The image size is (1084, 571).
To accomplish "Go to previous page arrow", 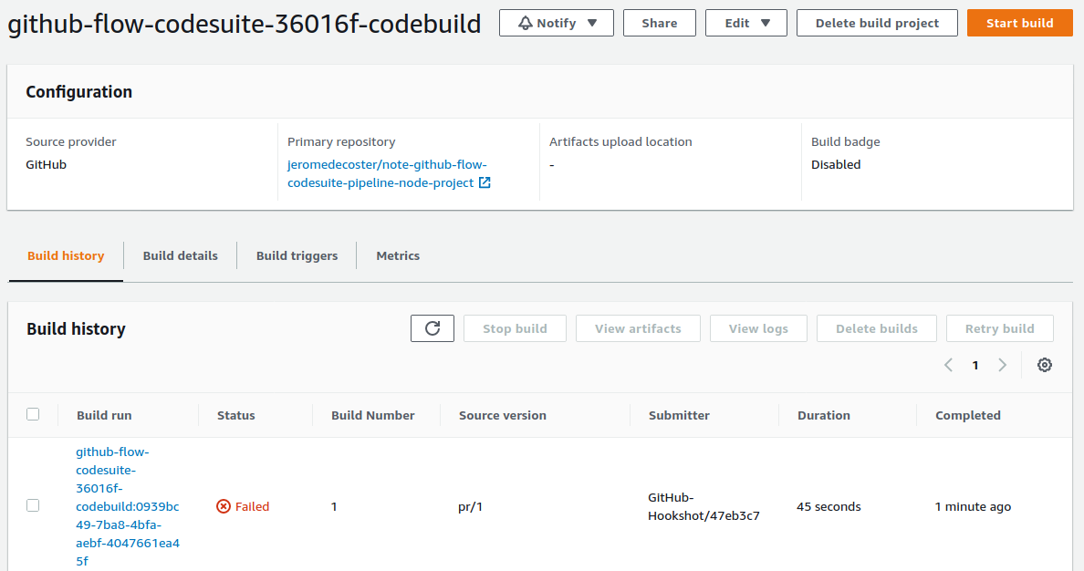I will (949, 365).
